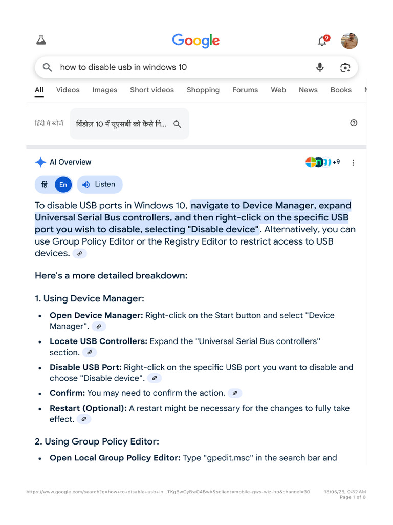Start voice search with the microphone icon
The image size is (393, 525).
point(320,67)
